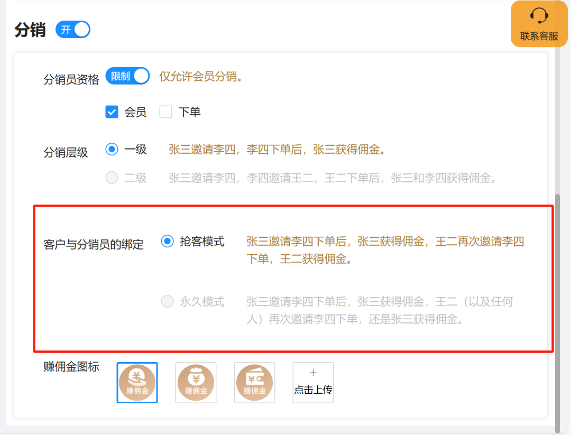This screenshot has height=435, width=571.
Task: Check the 下单 checkbox
Action: [165, 112]
